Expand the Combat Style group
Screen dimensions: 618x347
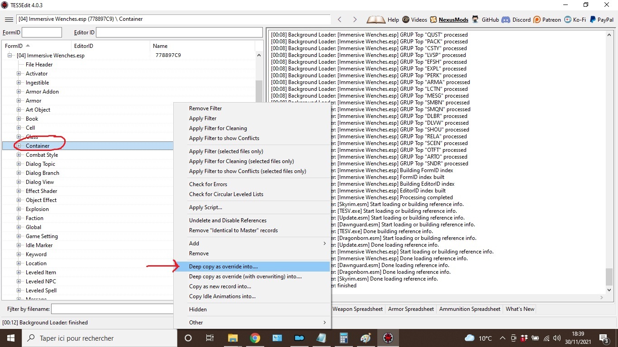19,155
